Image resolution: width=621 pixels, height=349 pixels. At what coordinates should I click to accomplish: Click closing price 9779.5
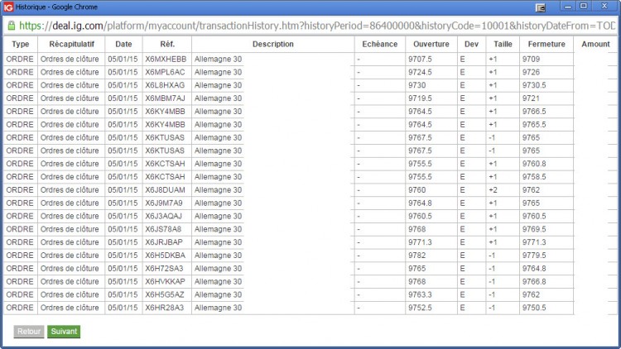(x=534, y=256)
